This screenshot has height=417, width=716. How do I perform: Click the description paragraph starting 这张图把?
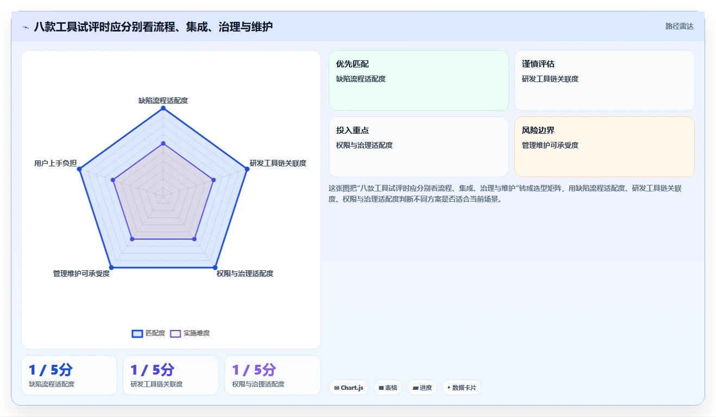(505, 194)
